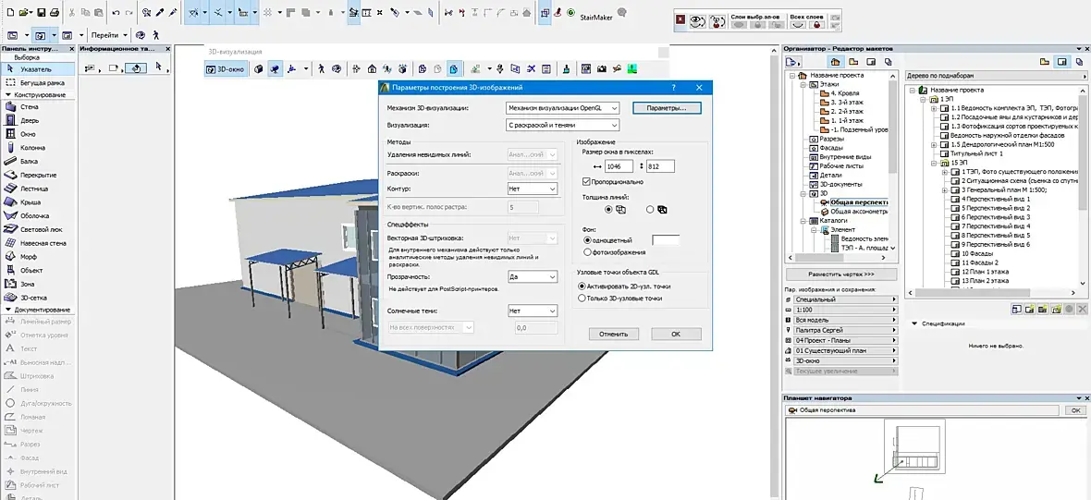1091x500 pixels.
Task: Select the Колонна (Column) tool
Action: (x=32, y=148)
